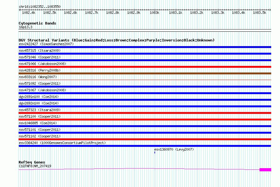Screen dimensions: 280x187
Task: Click the brown complex bar under nsv428316
Action: pos(145,73)
